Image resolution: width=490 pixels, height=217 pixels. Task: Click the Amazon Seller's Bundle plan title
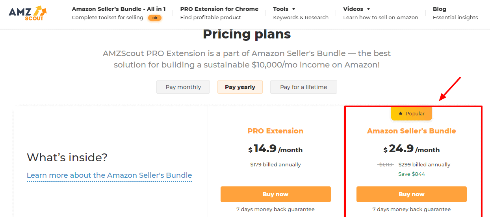click(411, 131)
